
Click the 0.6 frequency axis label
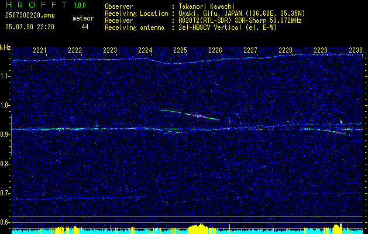click(5, 222)
